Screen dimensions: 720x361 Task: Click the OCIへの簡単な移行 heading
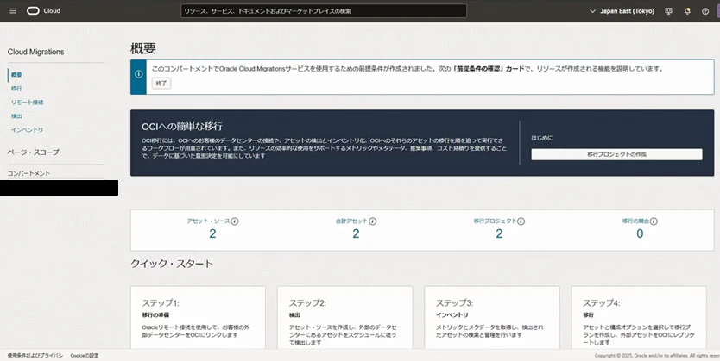182,126
